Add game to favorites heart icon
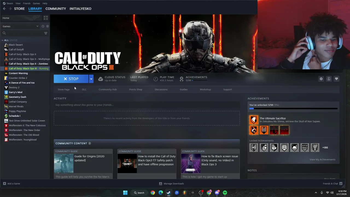The width and height of the screenshot is (350, 197). [x=336, y=79]
